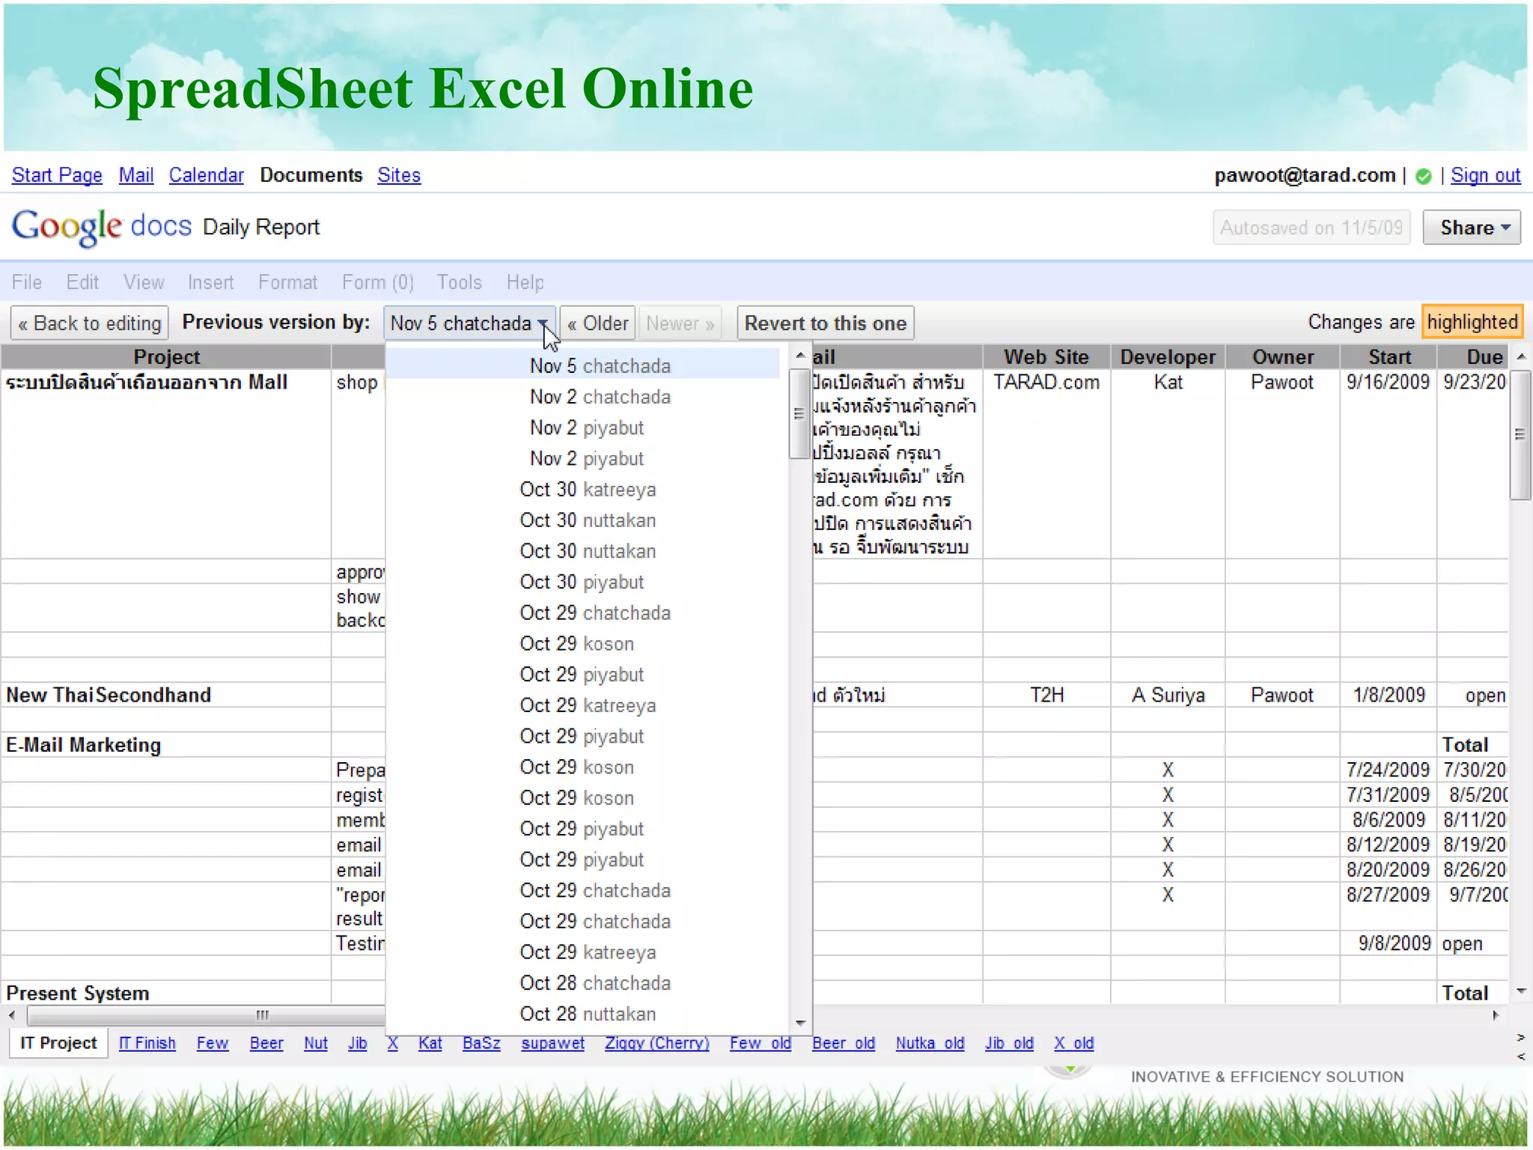This screenshot has height=1150, width=1533.
Task: Switch to the Jib_old sheet tab
Action: tap(1008, 1043)
